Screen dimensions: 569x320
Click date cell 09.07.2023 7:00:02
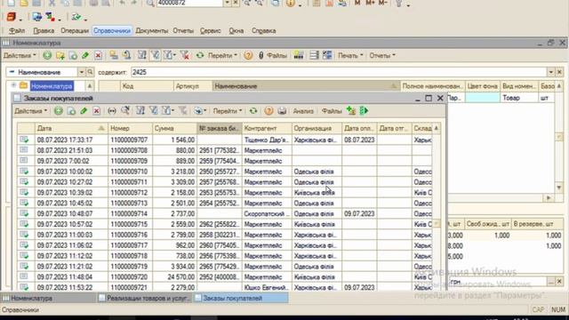(x=71, y=161)
